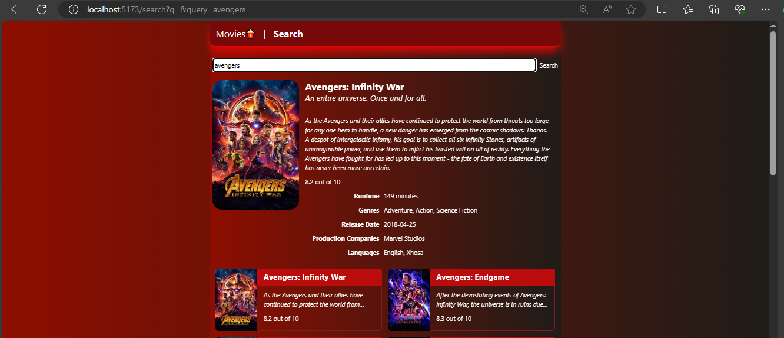Screen dimensions: 784x338
Task: Click the Endgame card poster thumbnail
Action: coord(409,300)
